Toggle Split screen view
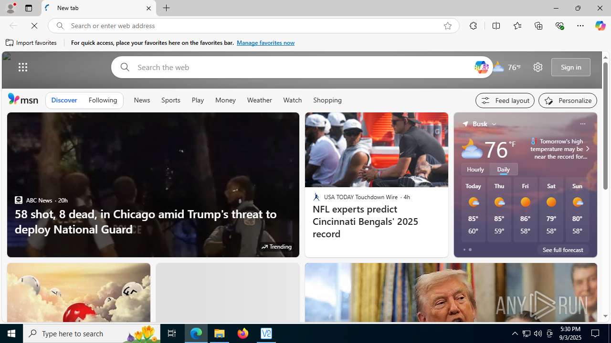611x343 pixels. pyautogui.click(x=496, y=26)
